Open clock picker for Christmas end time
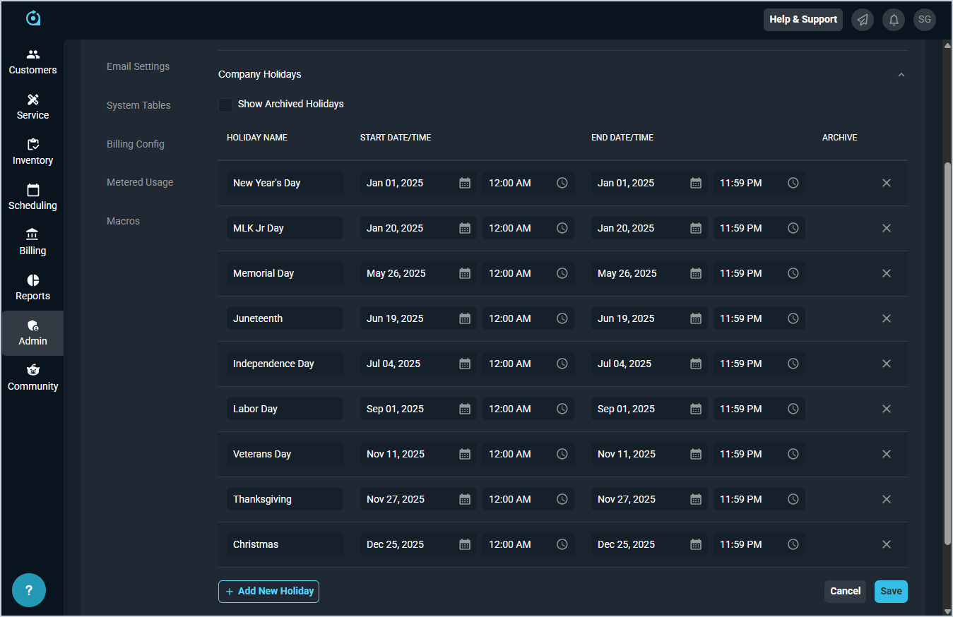This screenshot has width=953, height=617. (x=793, y=544)
